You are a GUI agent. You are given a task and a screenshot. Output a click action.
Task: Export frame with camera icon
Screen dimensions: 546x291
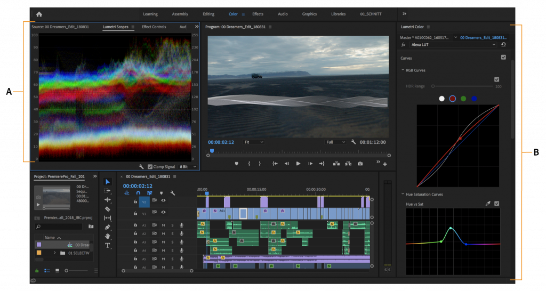pyautogui.click(x=360, y=164)
